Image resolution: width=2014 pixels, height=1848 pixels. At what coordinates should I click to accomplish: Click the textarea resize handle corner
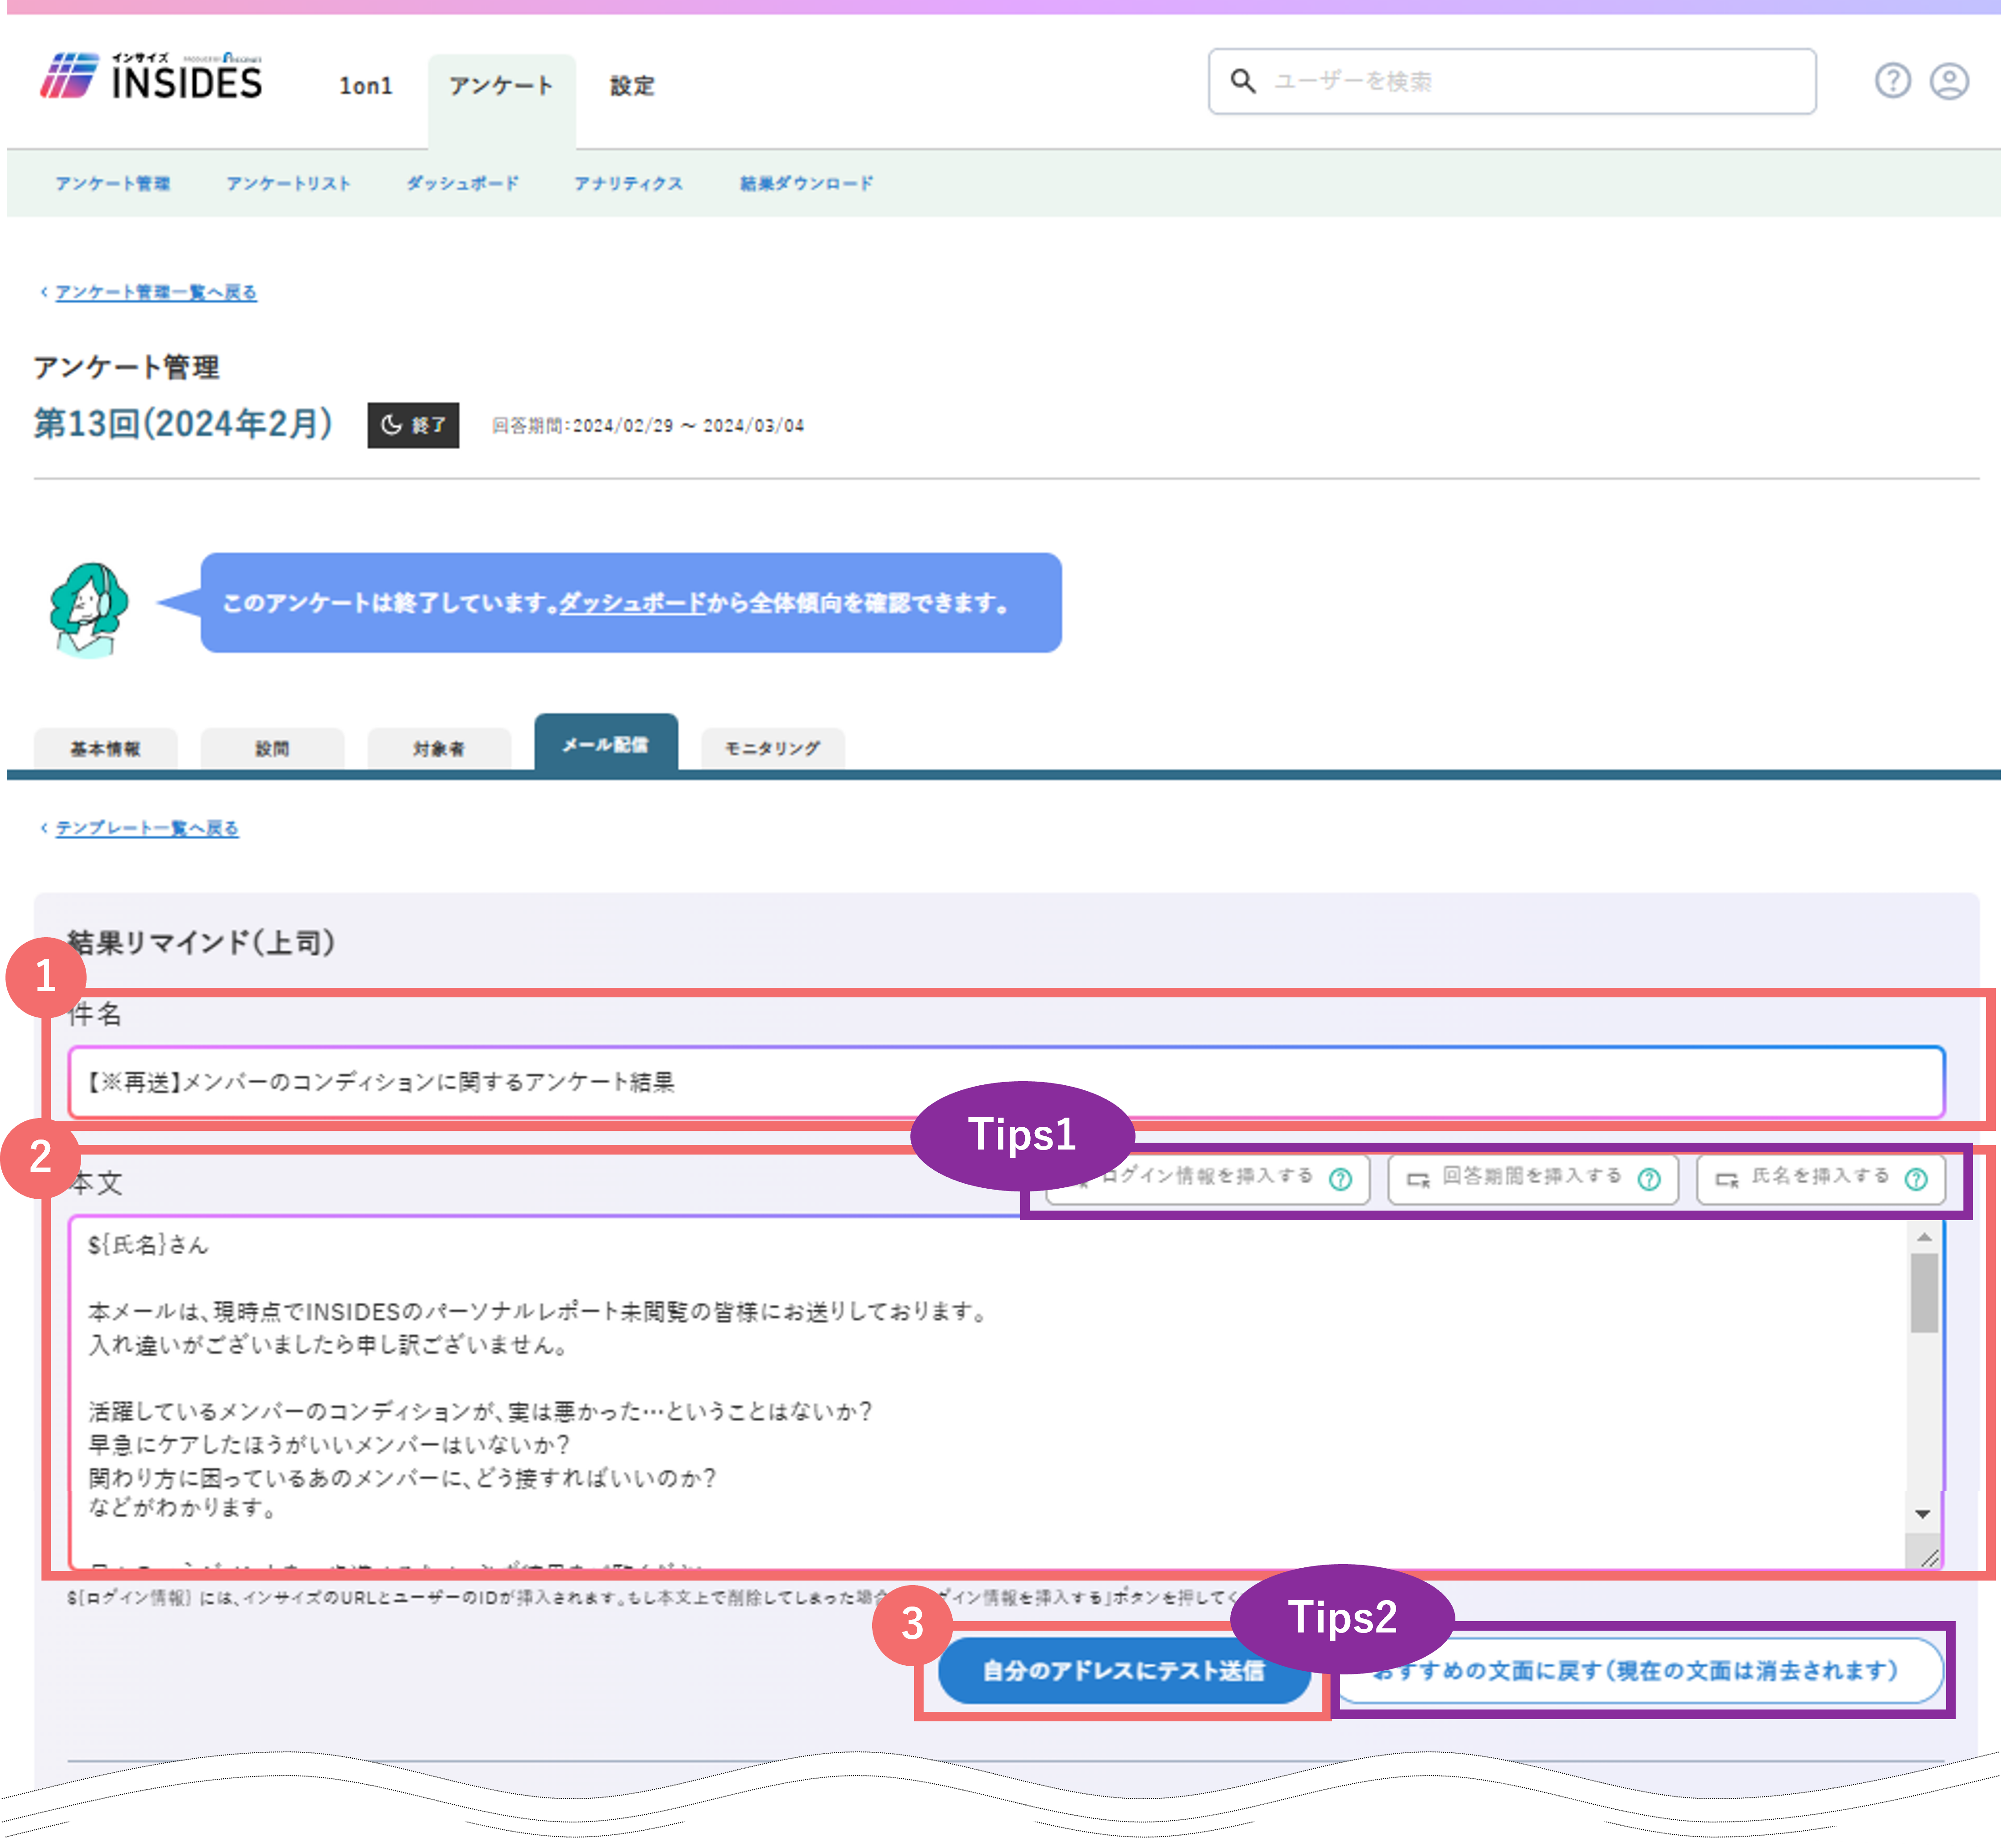click(x=1929, y=1558)
